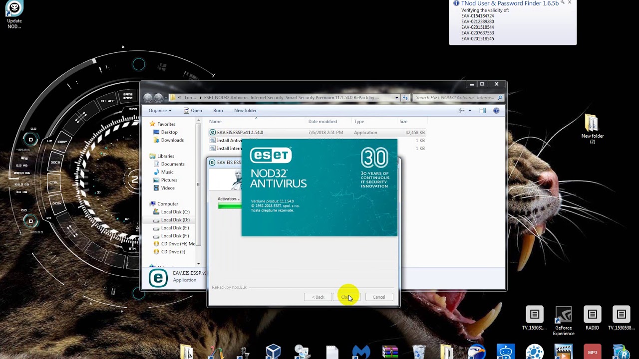Click the pin icon in TNod popup

click(563, 2)
